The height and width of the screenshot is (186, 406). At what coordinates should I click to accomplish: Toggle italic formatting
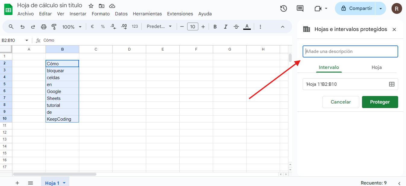(225, 26)
